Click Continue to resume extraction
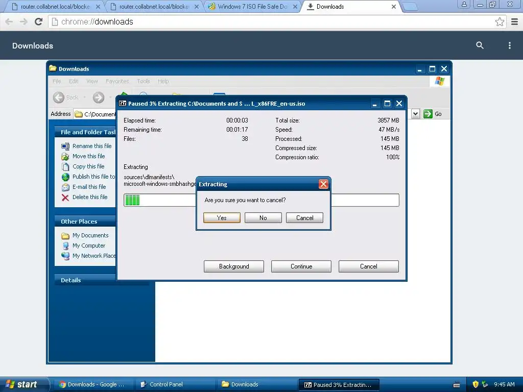523x392 pixels. pos(301,266)
